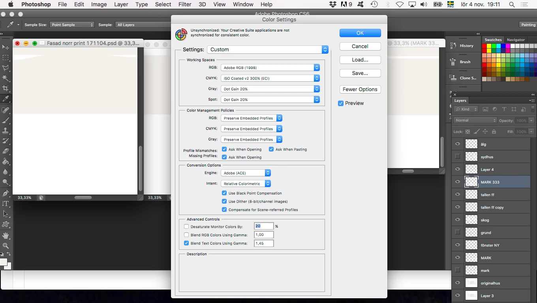
Task: Click the lock transparent pixels icon
Action: (468, 131)
